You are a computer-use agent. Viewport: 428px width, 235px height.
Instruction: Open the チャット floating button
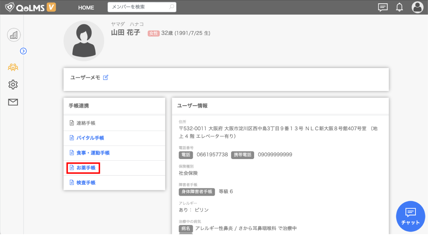click(x=410, y=216)
